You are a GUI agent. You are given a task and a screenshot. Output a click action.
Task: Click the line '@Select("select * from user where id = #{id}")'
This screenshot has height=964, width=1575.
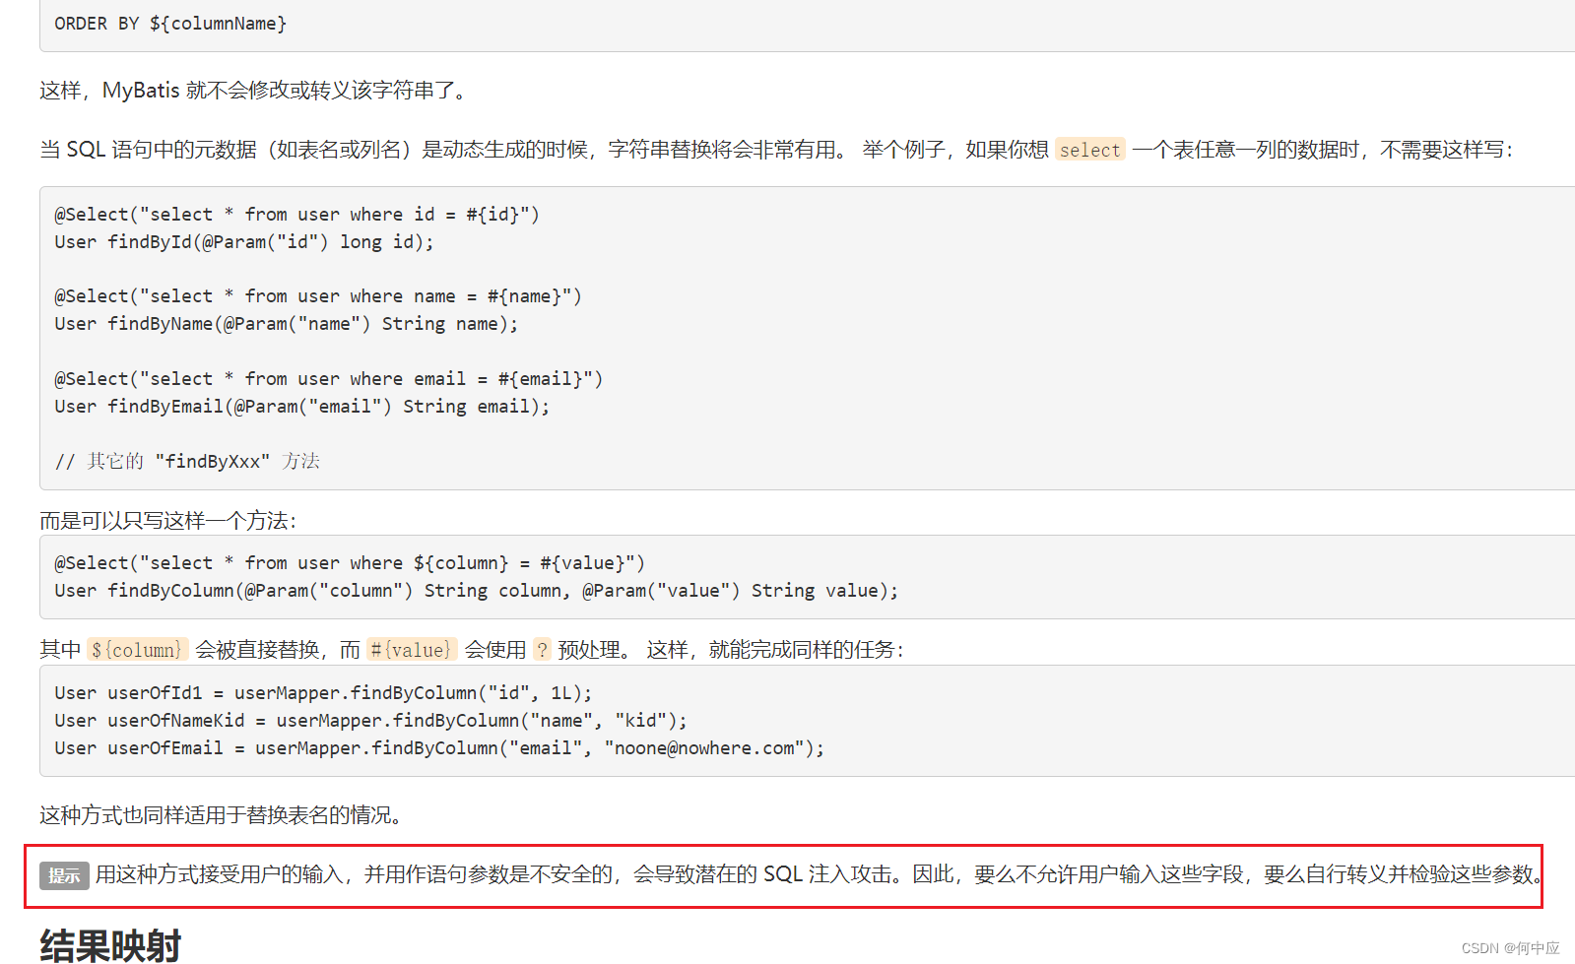coord(296,215)
